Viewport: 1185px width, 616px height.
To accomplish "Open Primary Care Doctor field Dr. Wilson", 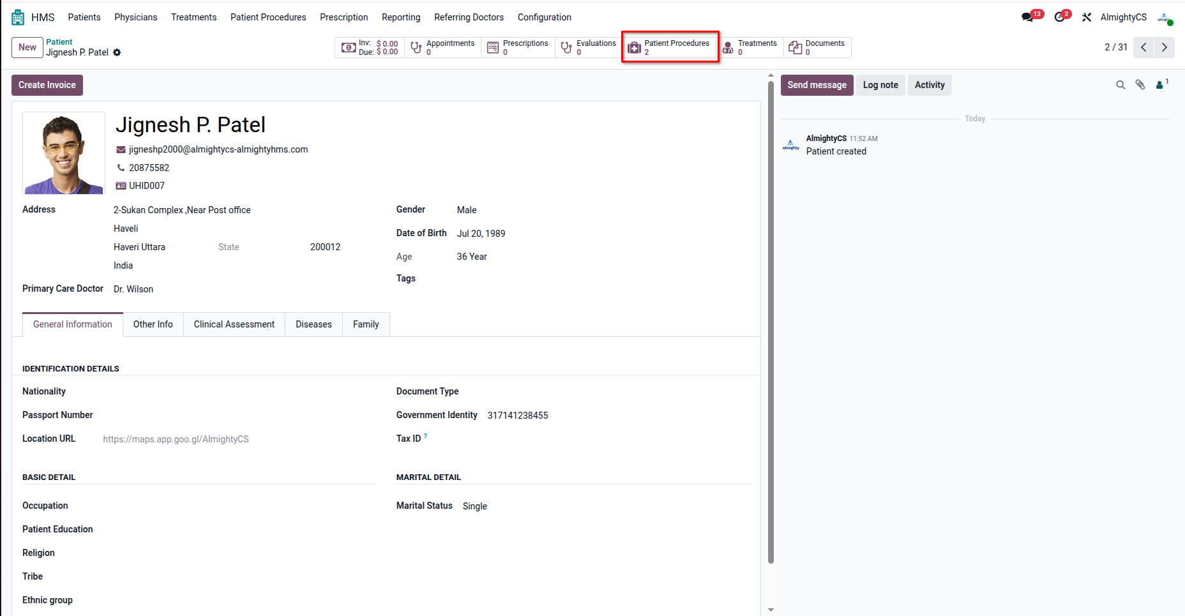I will tap(133, 289).
